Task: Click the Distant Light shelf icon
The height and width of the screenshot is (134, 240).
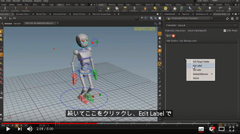Action: point(155,9)
